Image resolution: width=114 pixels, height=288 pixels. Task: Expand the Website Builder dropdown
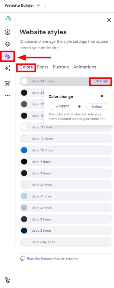22,5
